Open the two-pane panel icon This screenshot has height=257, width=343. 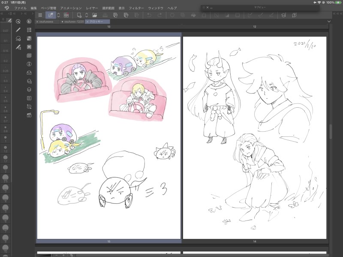(29, 98)
